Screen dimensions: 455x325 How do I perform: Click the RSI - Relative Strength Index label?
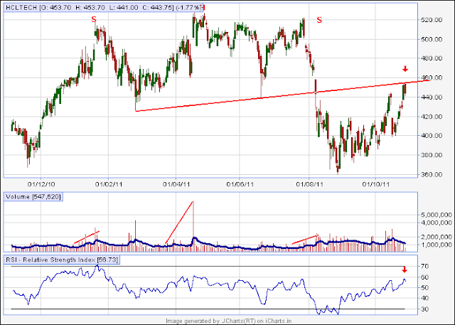[62, 260]
